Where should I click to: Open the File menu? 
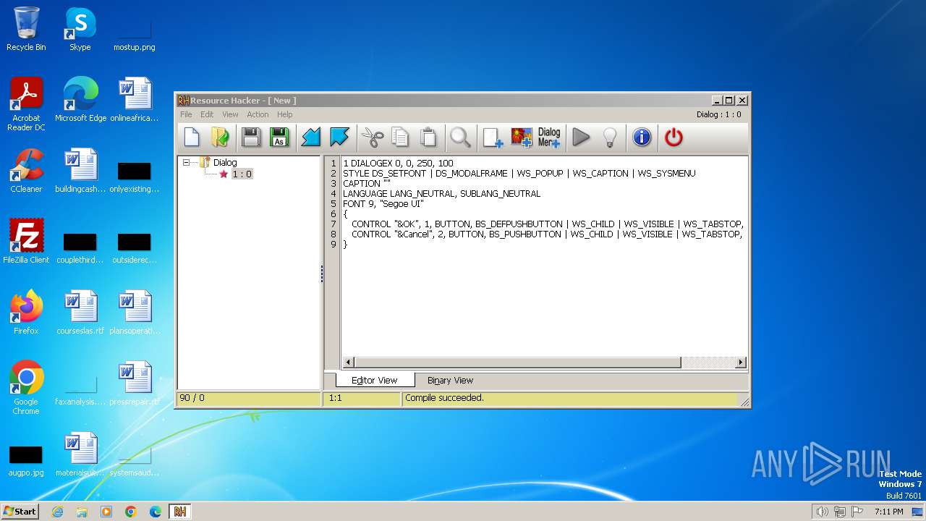(x=186, y=114)
